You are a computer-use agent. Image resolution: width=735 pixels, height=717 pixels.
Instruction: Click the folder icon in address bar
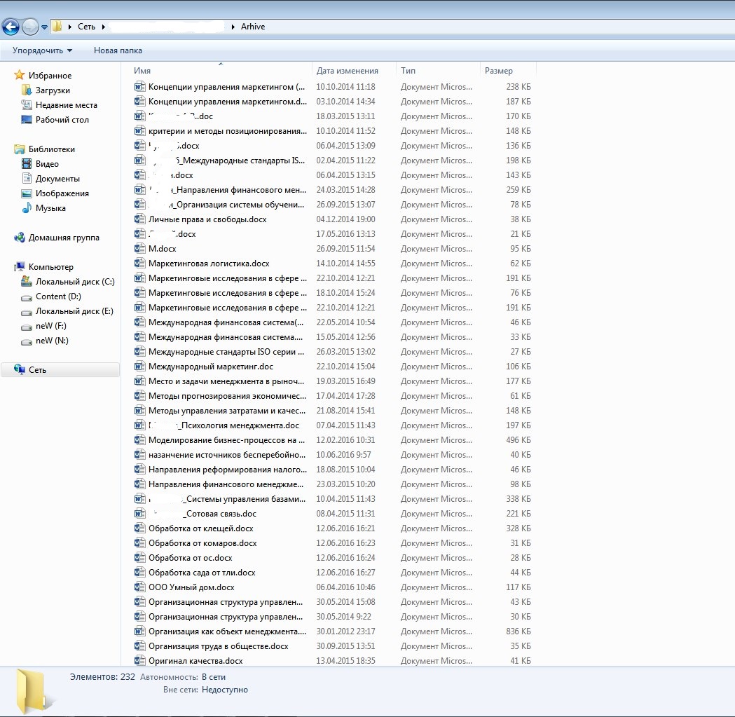57,26
